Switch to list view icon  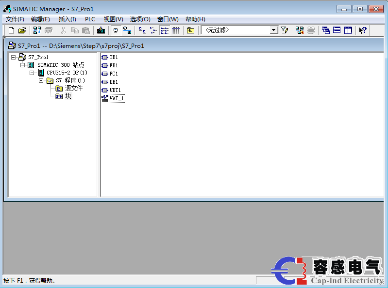coord(165,30)
